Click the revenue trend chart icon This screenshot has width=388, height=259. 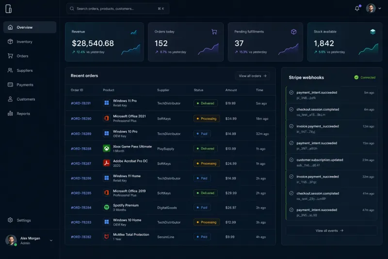[x=134, y=32]
